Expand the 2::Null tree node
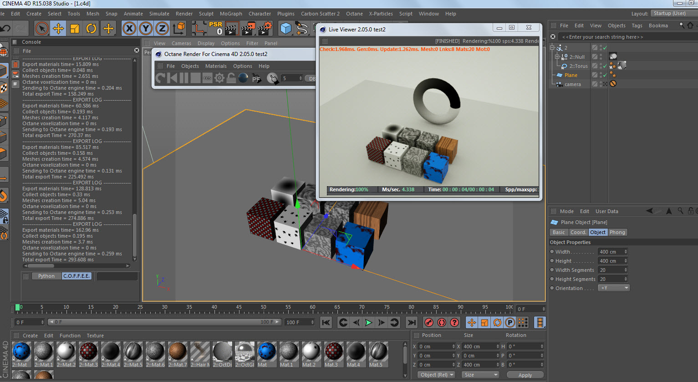The width and height of the screenshot is (698, 382). coord(557,56)
